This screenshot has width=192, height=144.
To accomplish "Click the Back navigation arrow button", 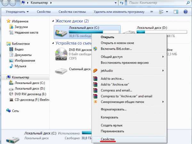I will pos(5,3).
